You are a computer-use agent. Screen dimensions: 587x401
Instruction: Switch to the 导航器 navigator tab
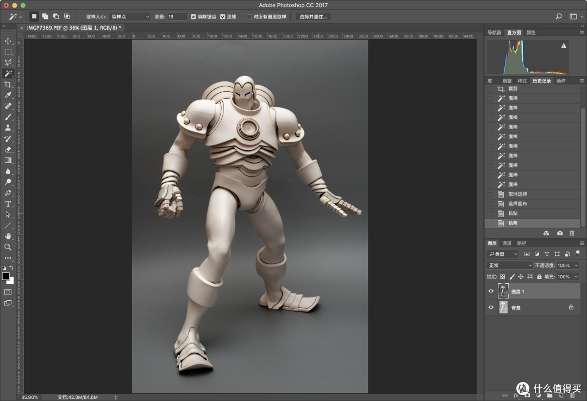pos(494,33)
